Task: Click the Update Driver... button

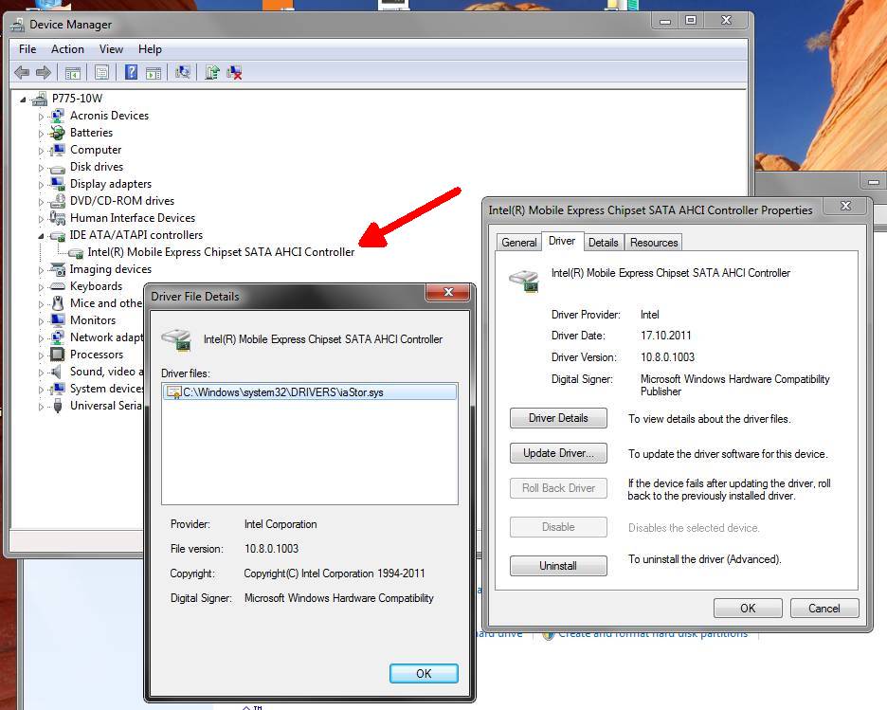Action: [x=558, y=453]
